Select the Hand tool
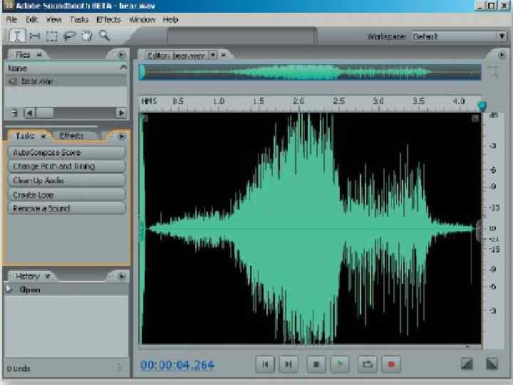 (87, 36)
